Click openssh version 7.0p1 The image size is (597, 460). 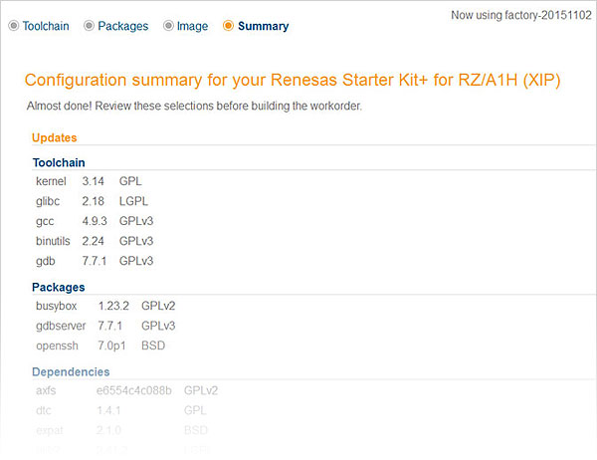(111, 346)
